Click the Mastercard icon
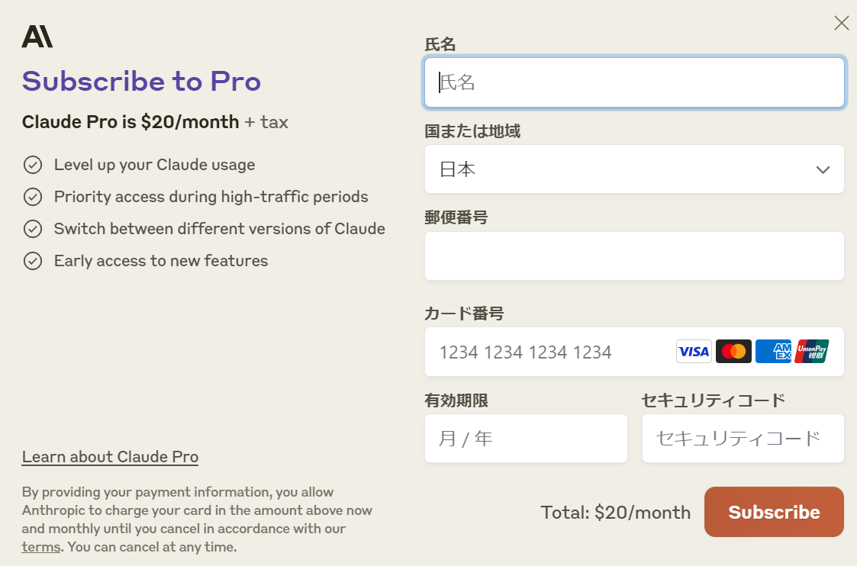The width and height of the screenshot is (857, 566). pyautogui.click(x=733, y=352)
